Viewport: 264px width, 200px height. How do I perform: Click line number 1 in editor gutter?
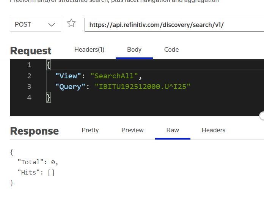pos(29,65)
